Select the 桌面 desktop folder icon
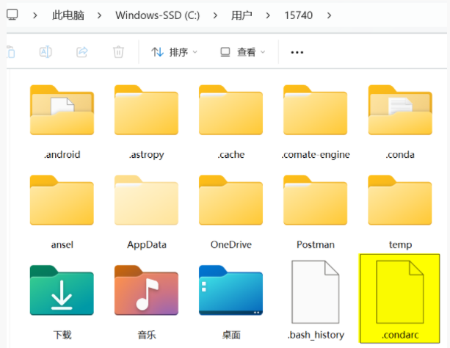Viewport: 450px width, 348px height. click(231, 290)
